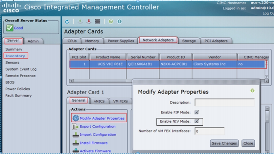Viewport: 274px width, 158px height.
Task: Toggle the Enable NIV Mode checkbox
Action: 197,121
